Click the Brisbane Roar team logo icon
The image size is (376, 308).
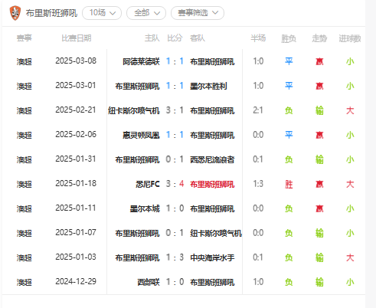[x=15, y=13]
